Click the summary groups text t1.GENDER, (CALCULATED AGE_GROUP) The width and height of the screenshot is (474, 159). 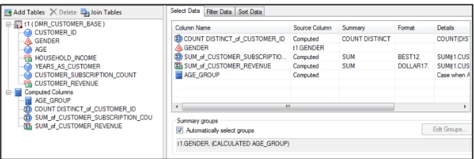coord(233,144)
